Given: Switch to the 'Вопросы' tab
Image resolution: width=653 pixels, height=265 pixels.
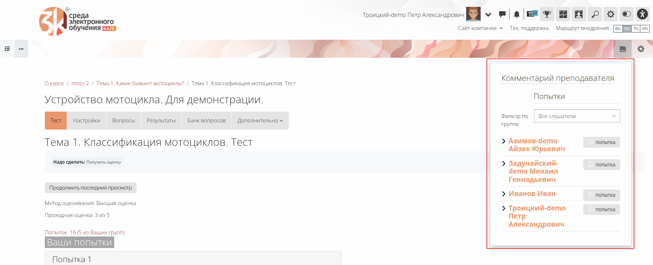Looking at the screenshot, I should click(123, 121).
